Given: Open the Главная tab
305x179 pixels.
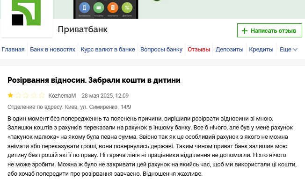Looking at the screenshot, I should 13,50.
